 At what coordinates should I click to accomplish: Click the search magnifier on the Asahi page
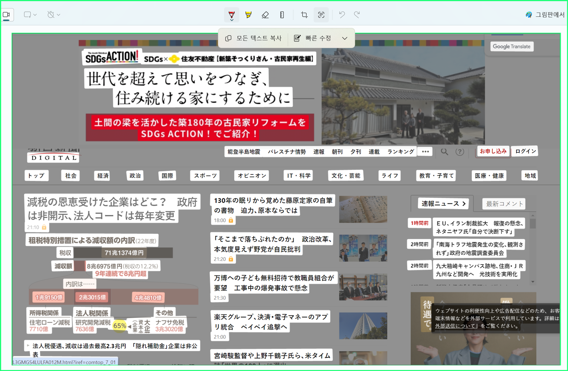click(444, 152)
